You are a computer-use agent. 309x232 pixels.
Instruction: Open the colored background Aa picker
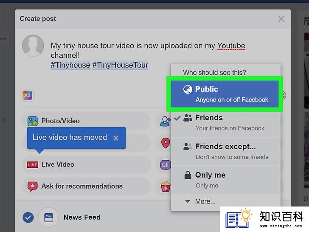tap(28, 96)
